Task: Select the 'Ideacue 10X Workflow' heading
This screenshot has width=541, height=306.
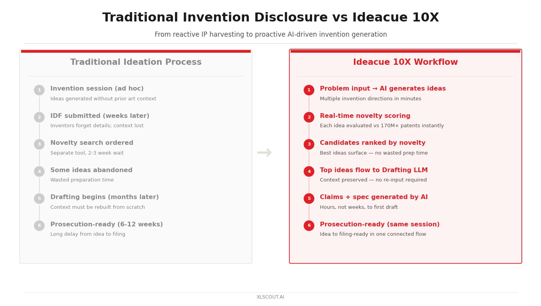Action: 405,62
